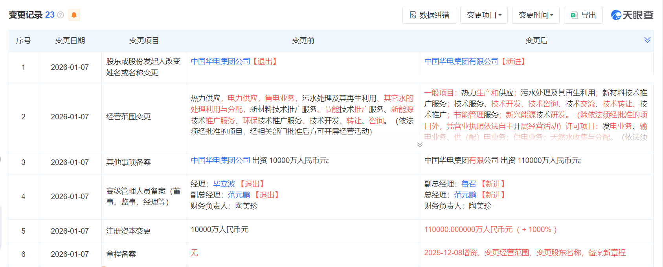The image size is (663, 267).
Task: Open 鲁召 person link
Action: (x=468, y=184)
